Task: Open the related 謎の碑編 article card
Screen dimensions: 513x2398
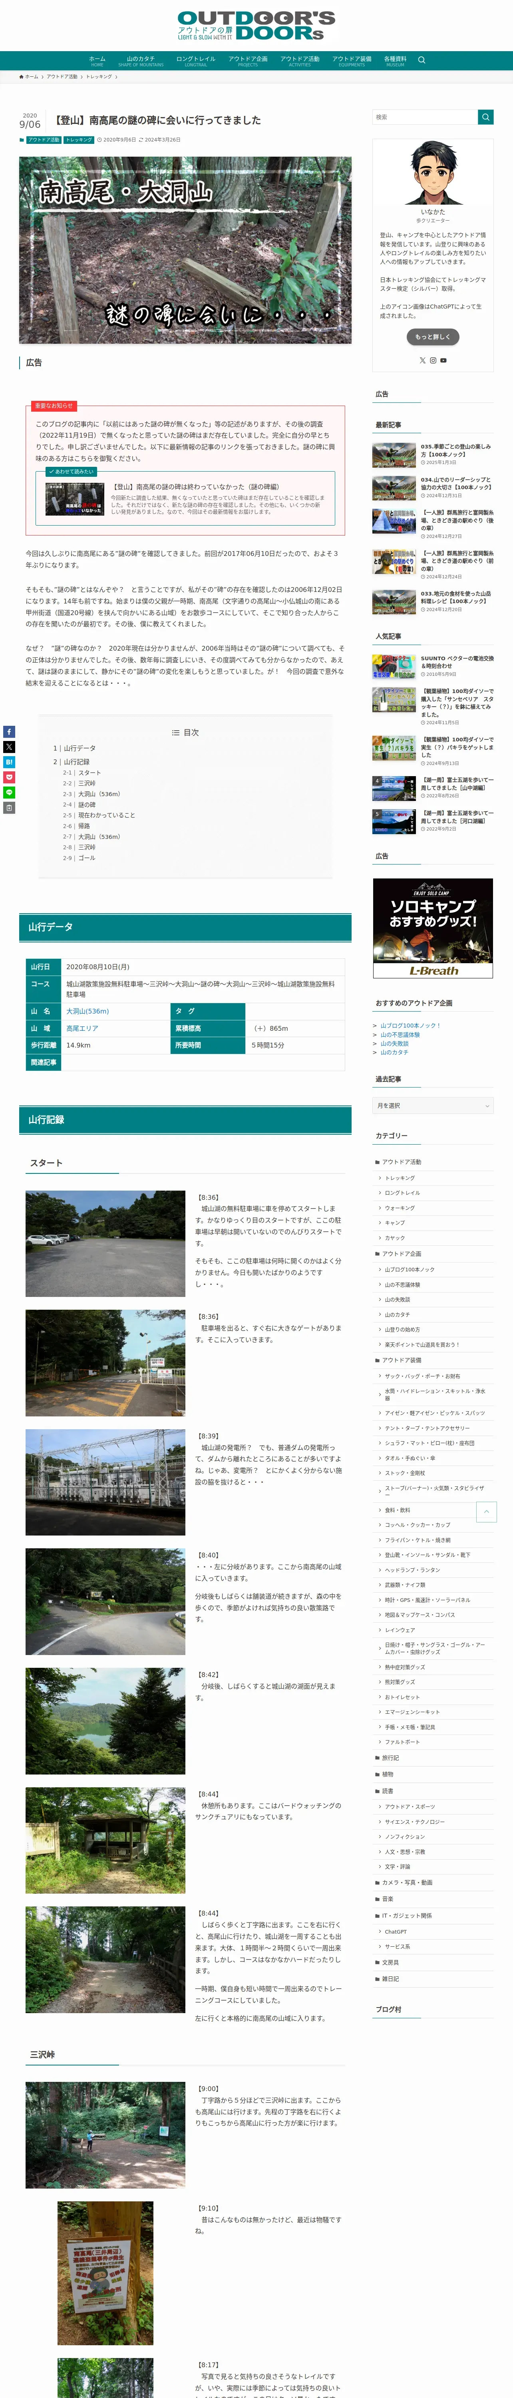Action: [x=185, y=499]
